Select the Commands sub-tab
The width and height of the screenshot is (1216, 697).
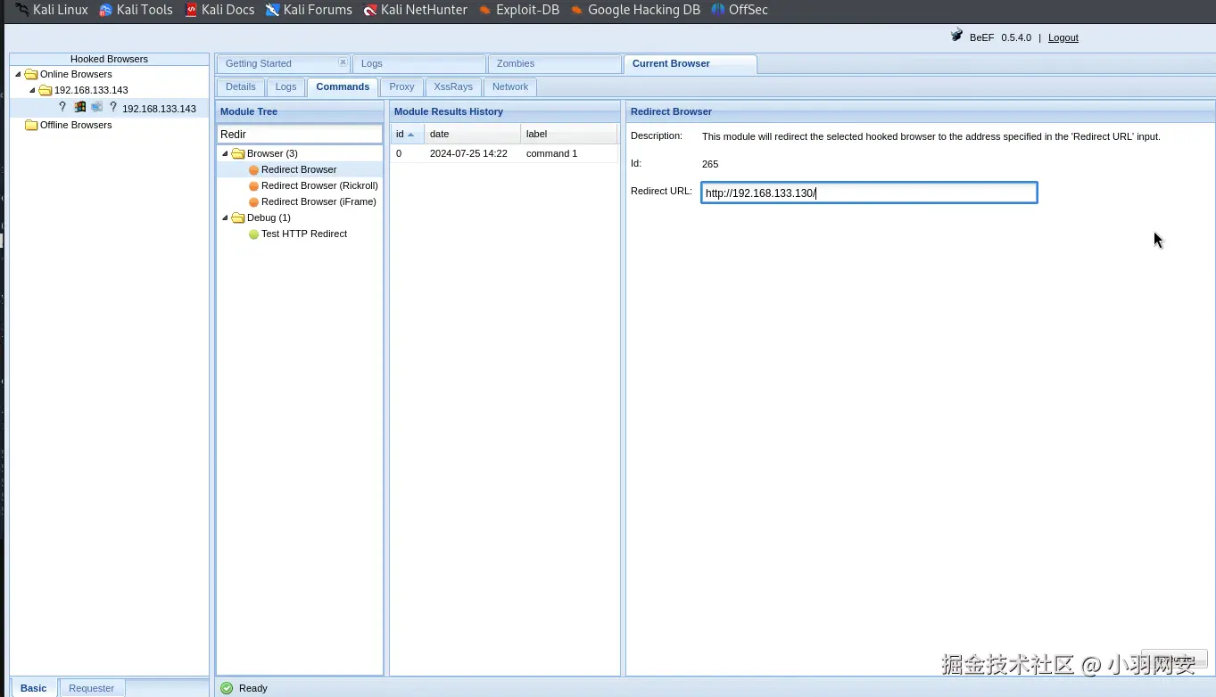pos(343,86)
